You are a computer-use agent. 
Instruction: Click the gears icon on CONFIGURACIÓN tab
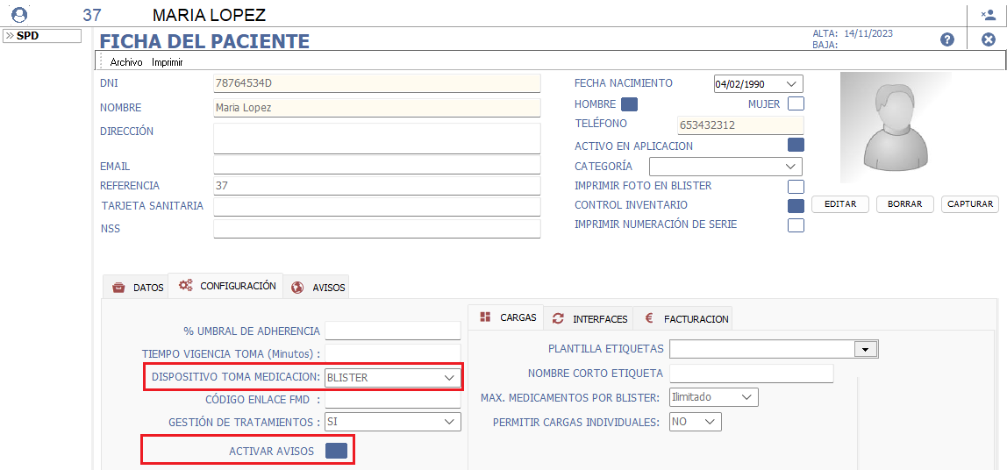[185, 286]
